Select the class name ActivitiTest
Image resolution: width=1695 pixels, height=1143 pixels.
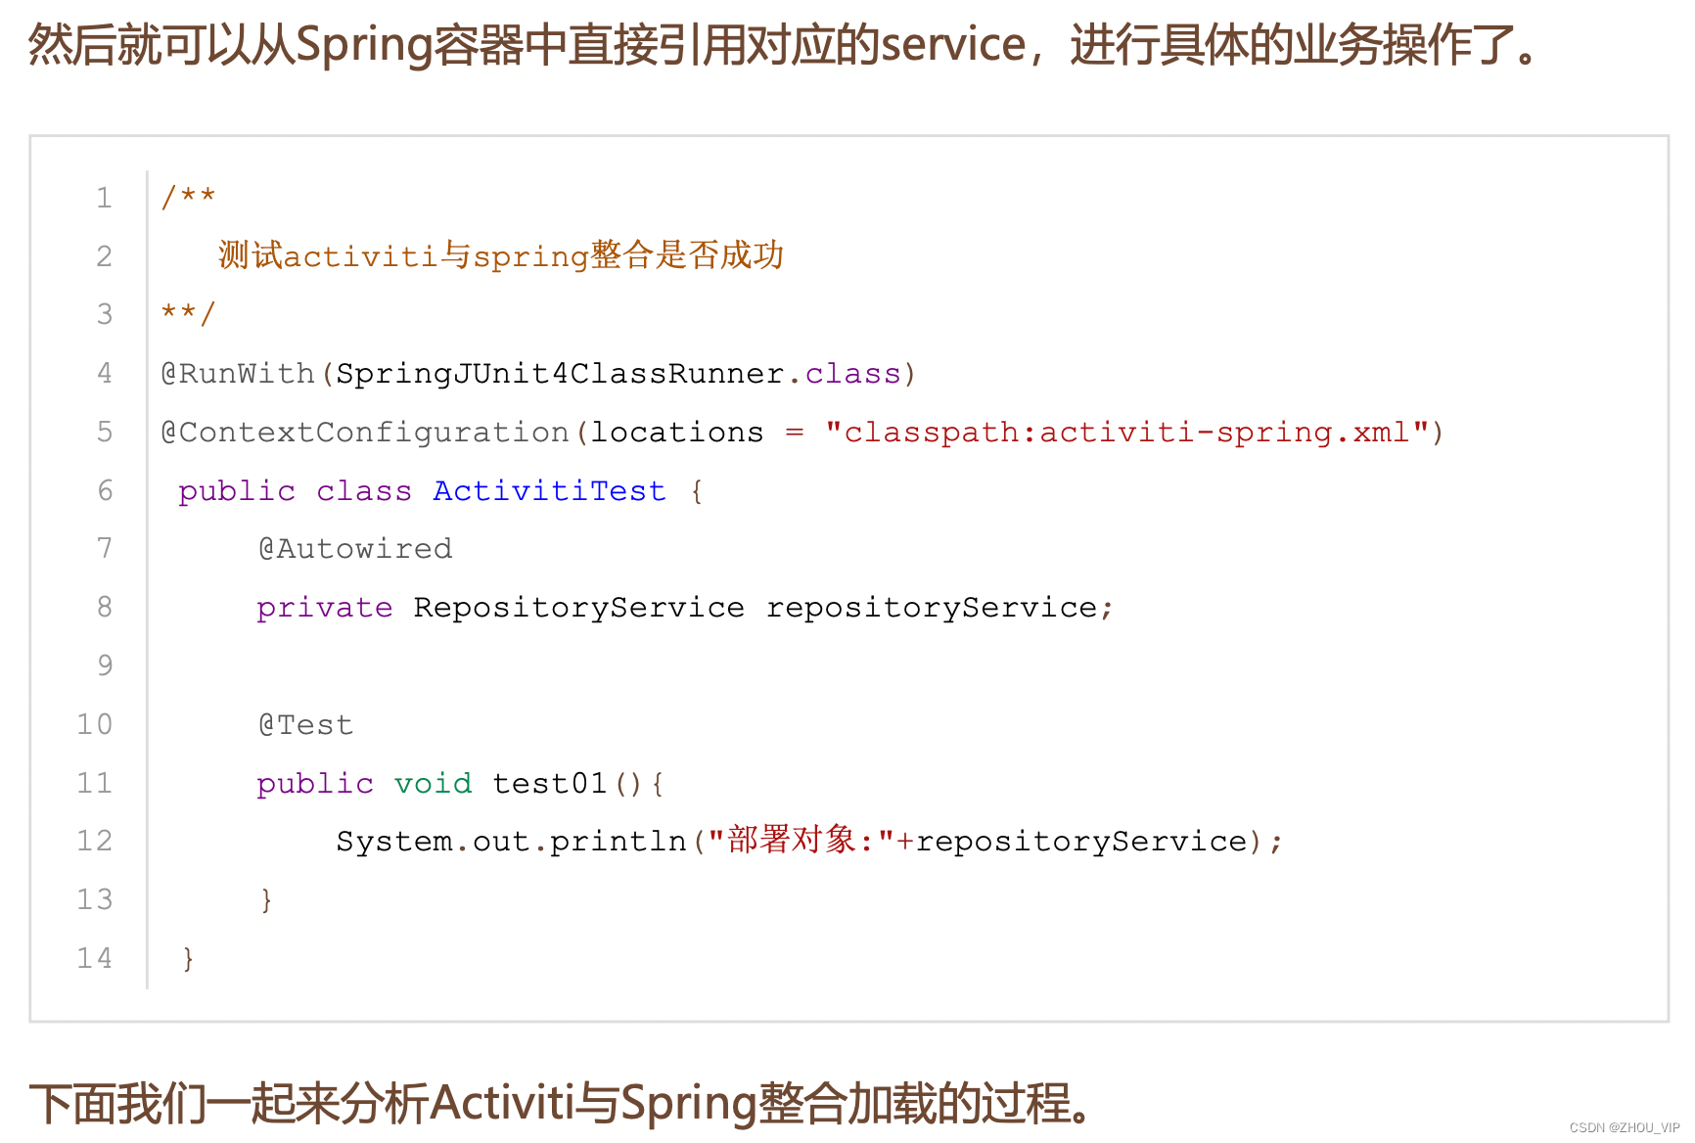(x=548, y=490)
